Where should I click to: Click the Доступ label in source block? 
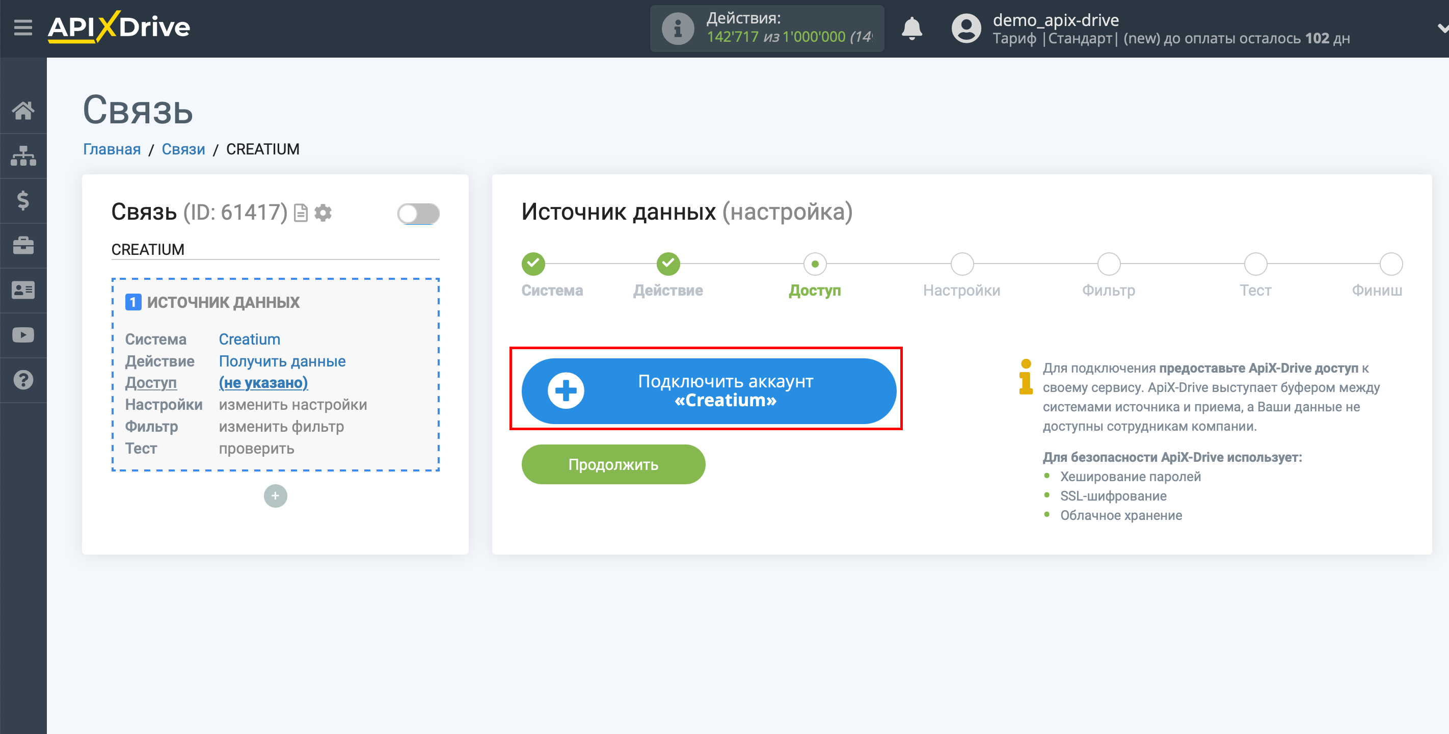151,383
